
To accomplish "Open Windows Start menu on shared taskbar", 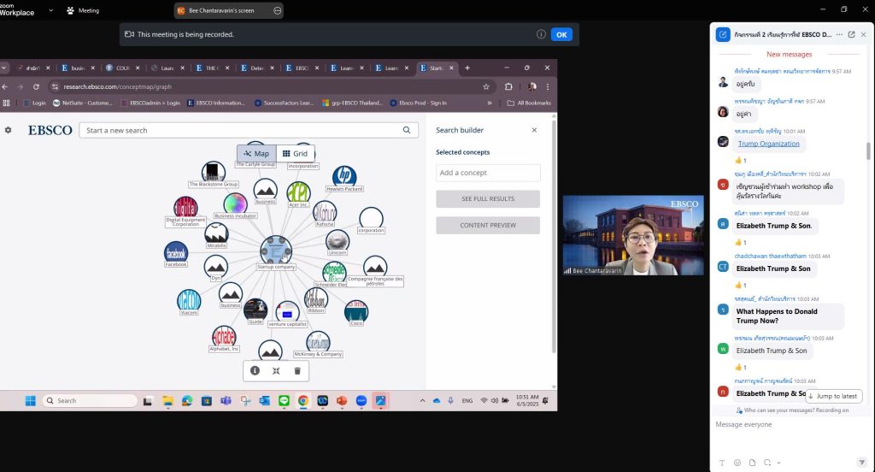I will pyautogui.click(x=30, y=400).
